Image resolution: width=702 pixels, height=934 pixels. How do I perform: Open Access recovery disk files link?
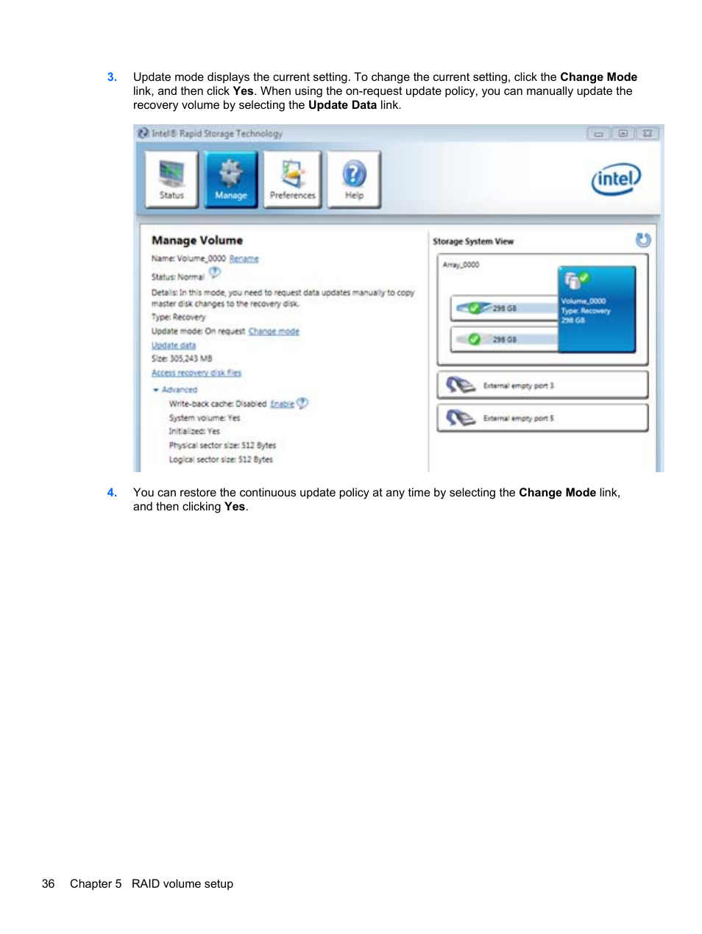tap(196, 373)
